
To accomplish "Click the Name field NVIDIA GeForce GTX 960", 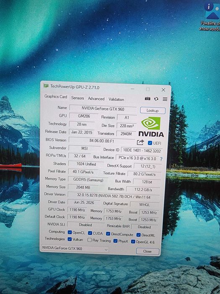I will pyautogui.click(x=103, y=108).
